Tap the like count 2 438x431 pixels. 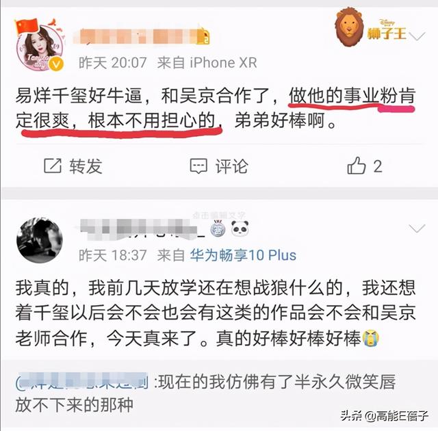pos(378,166)
